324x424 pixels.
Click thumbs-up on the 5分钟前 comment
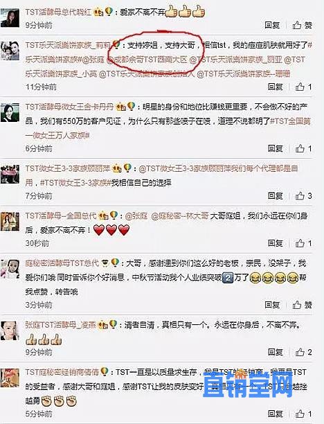(303, 414)
